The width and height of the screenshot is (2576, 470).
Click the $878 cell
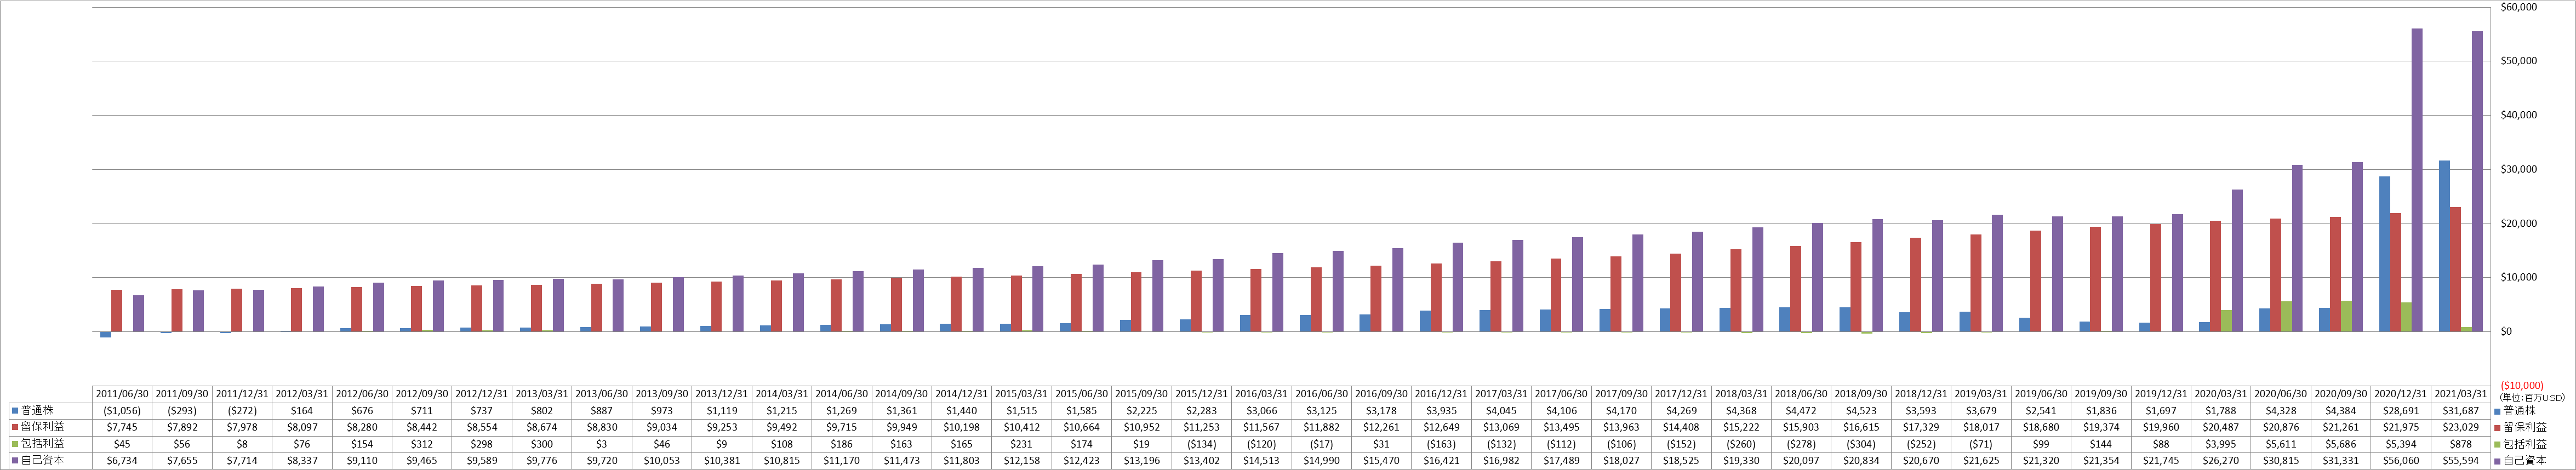2461,444
